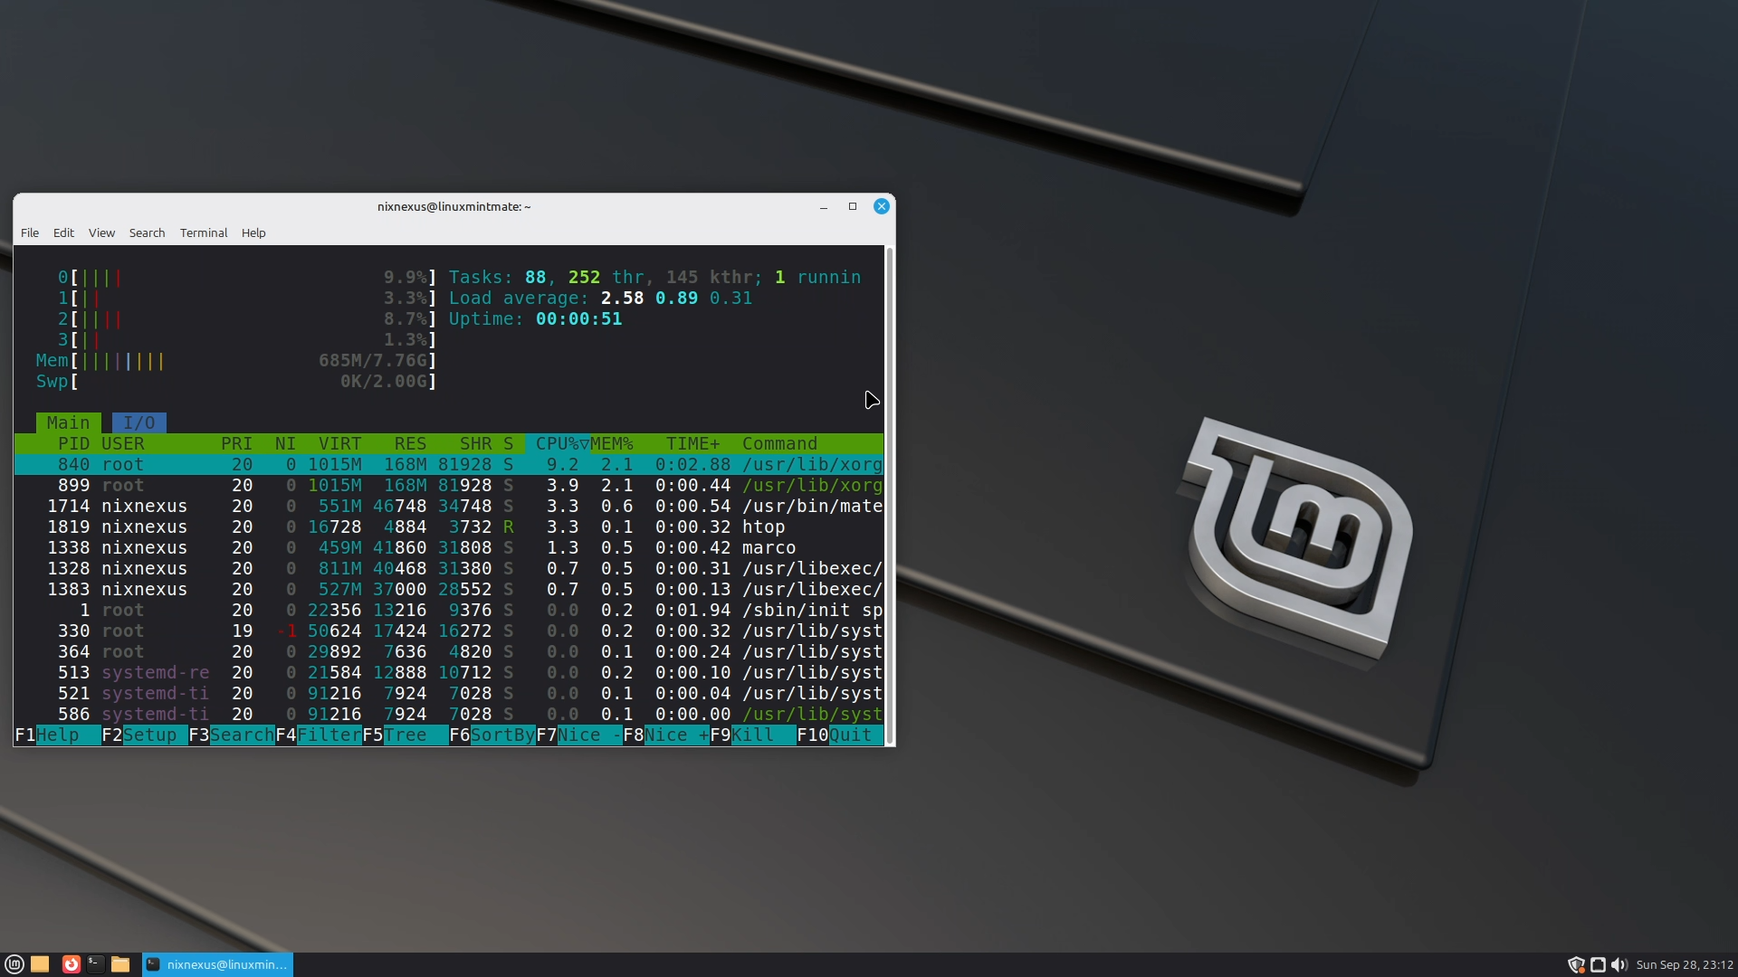
Task: Open the update manager shield icon
Action: coord(1576,964)
